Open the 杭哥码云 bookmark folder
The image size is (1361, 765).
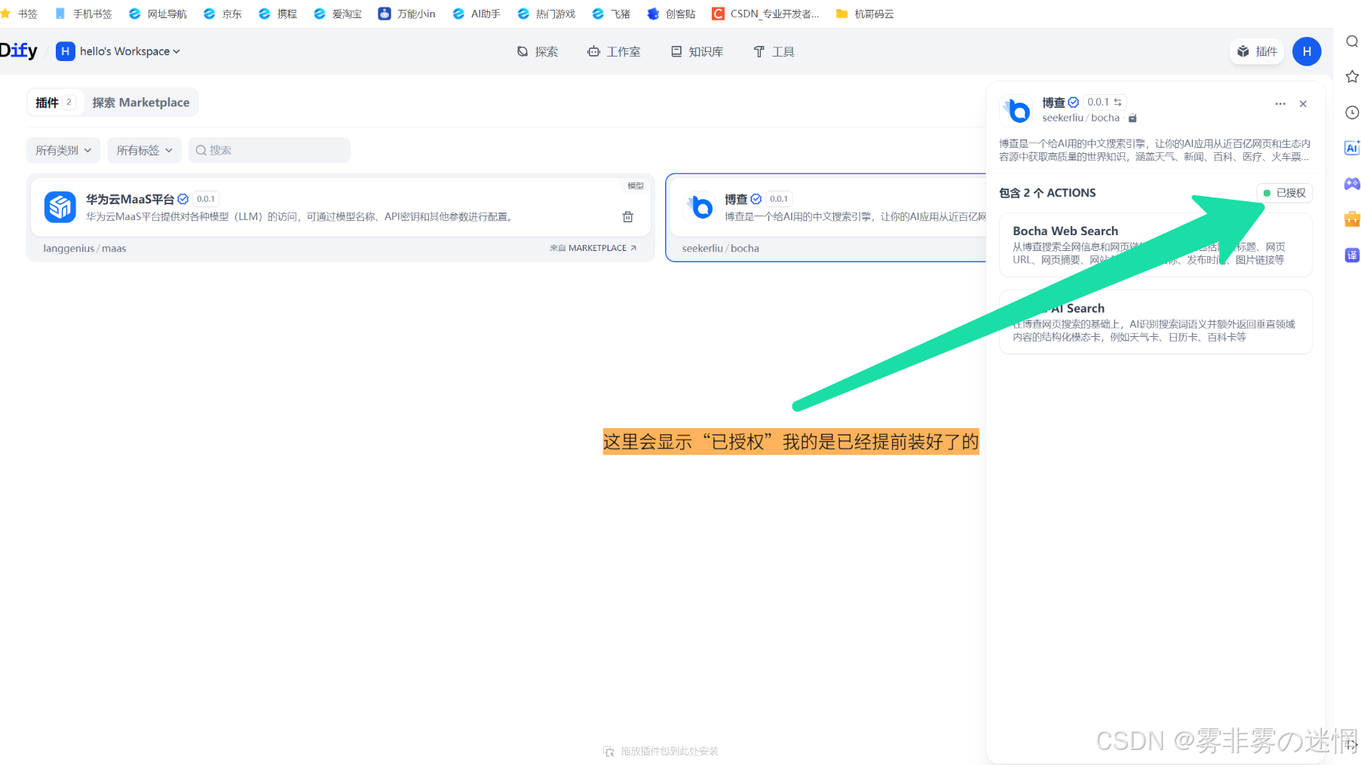[x=865, y=14]
